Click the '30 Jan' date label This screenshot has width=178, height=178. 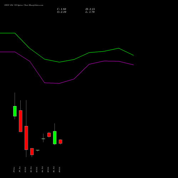click(x=20, y=169)
